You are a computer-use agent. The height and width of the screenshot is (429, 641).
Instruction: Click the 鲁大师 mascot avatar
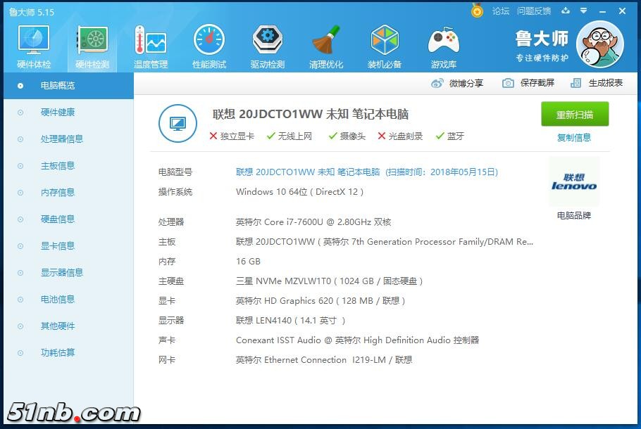[x=599, y=44]
